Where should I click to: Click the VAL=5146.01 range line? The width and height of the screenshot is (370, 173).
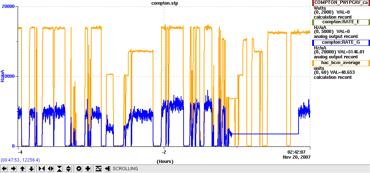pyautogui.click(x=339, y=52)
